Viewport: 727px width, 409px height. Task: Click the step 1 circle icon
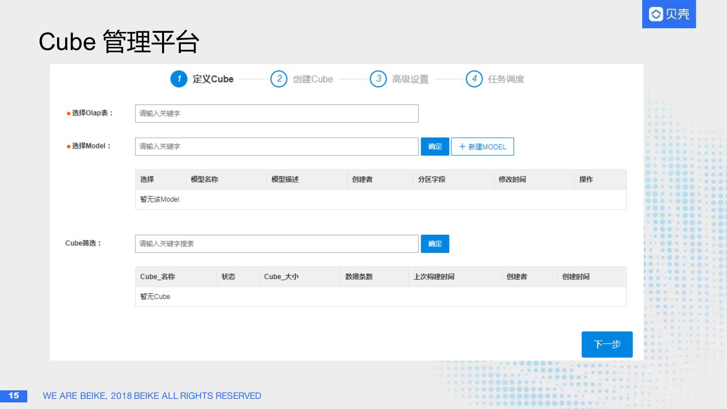[x=179, y=79]
